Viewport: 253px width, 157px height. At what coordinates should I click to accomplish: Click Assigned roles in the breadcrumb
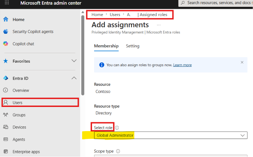point(153,15)
